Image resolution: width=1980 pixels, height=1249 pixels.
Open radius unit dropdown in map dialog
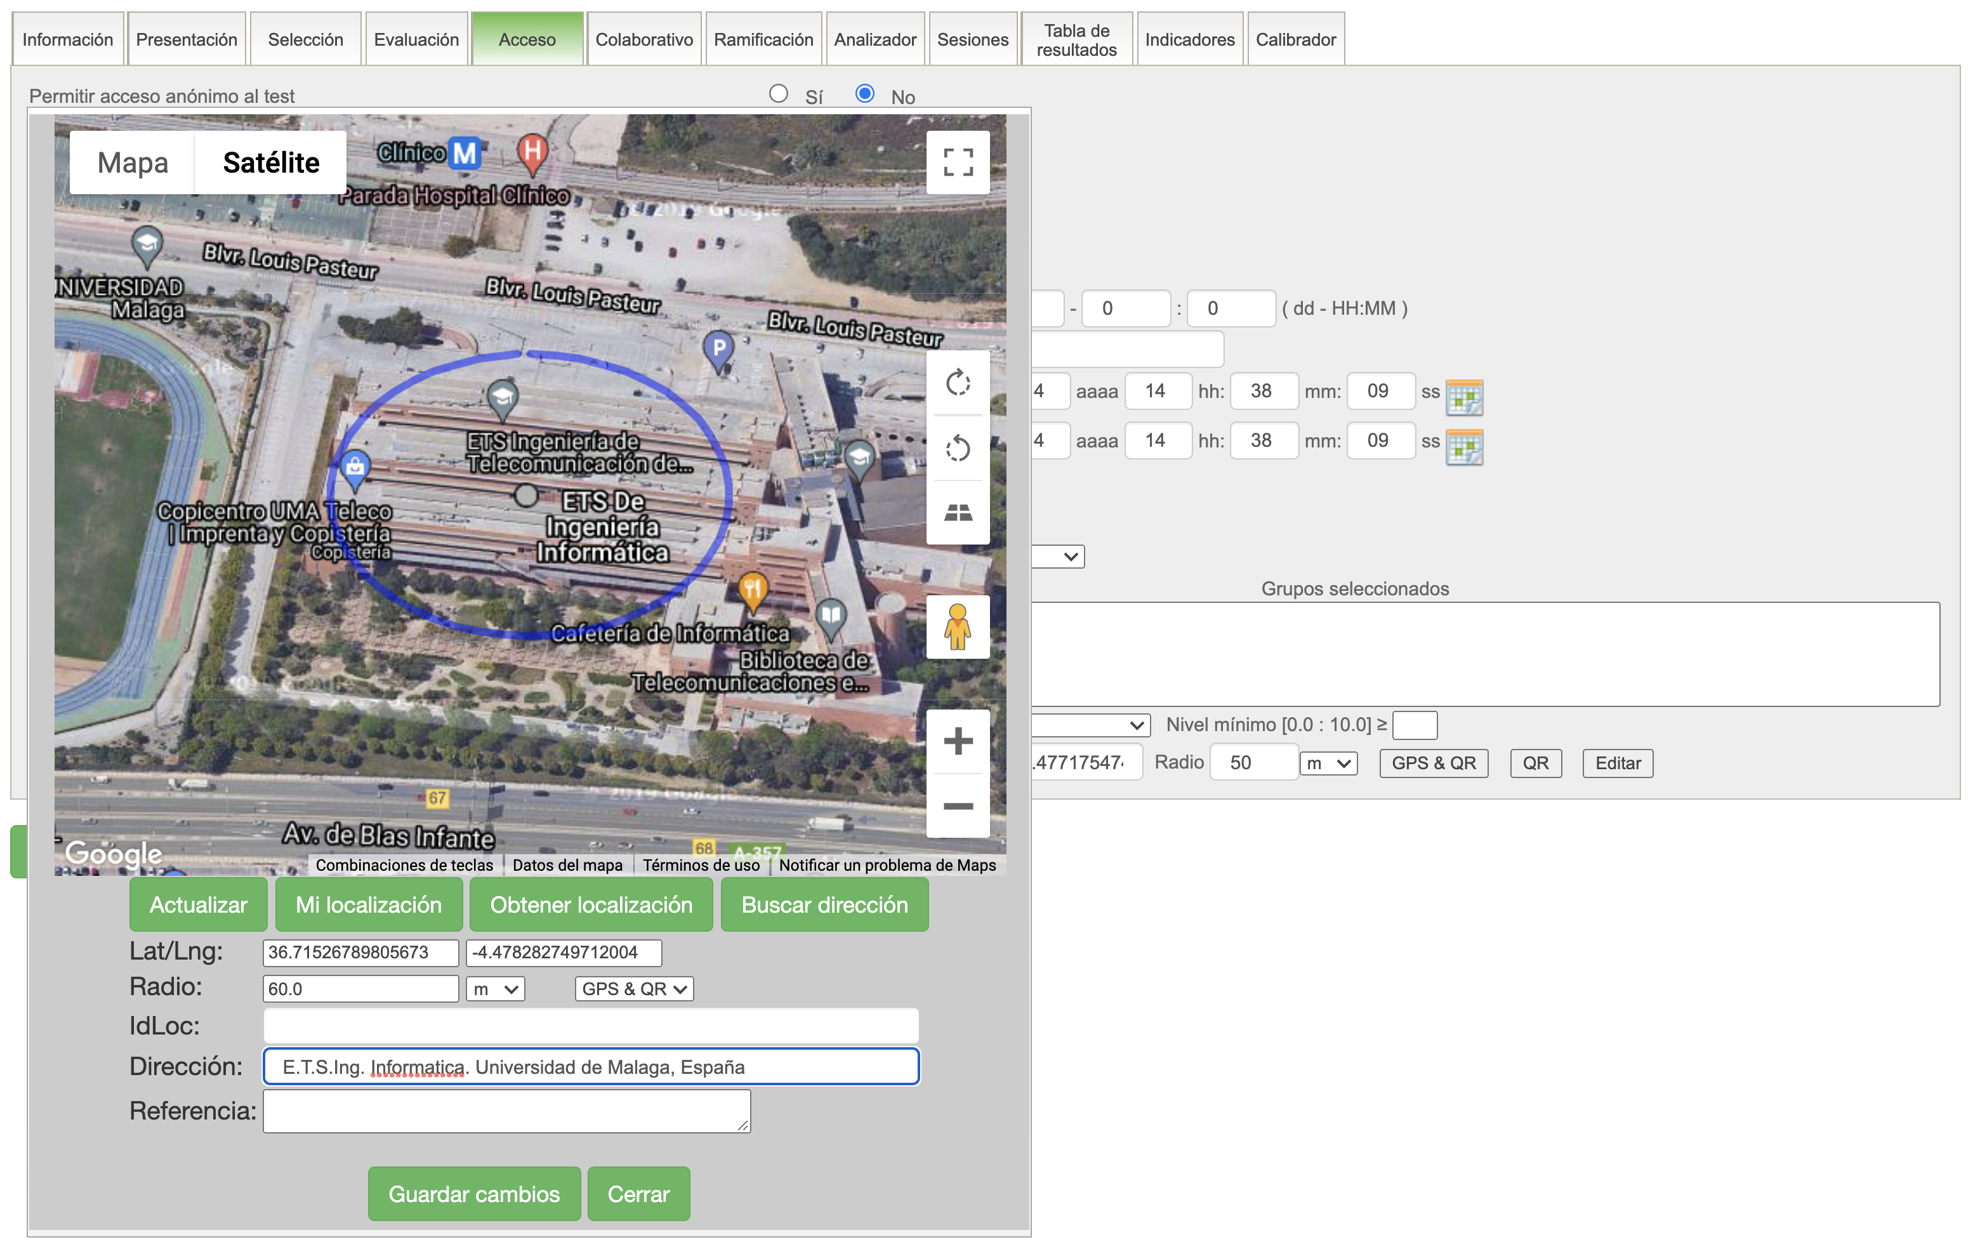(495, 988)
